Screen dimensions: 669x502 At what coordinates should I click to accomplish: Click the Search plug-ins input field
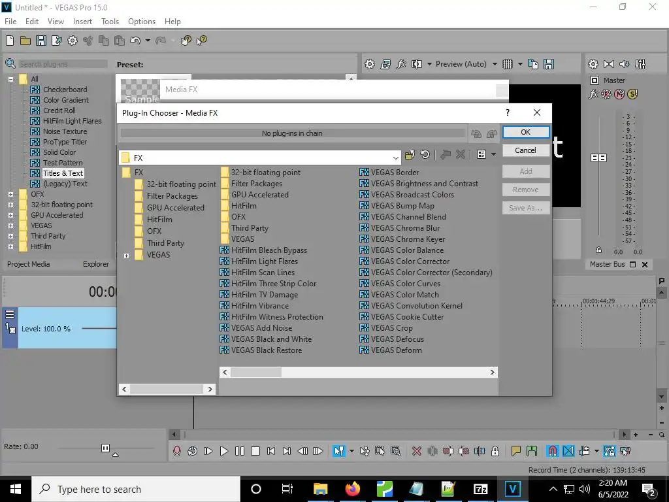63,64
